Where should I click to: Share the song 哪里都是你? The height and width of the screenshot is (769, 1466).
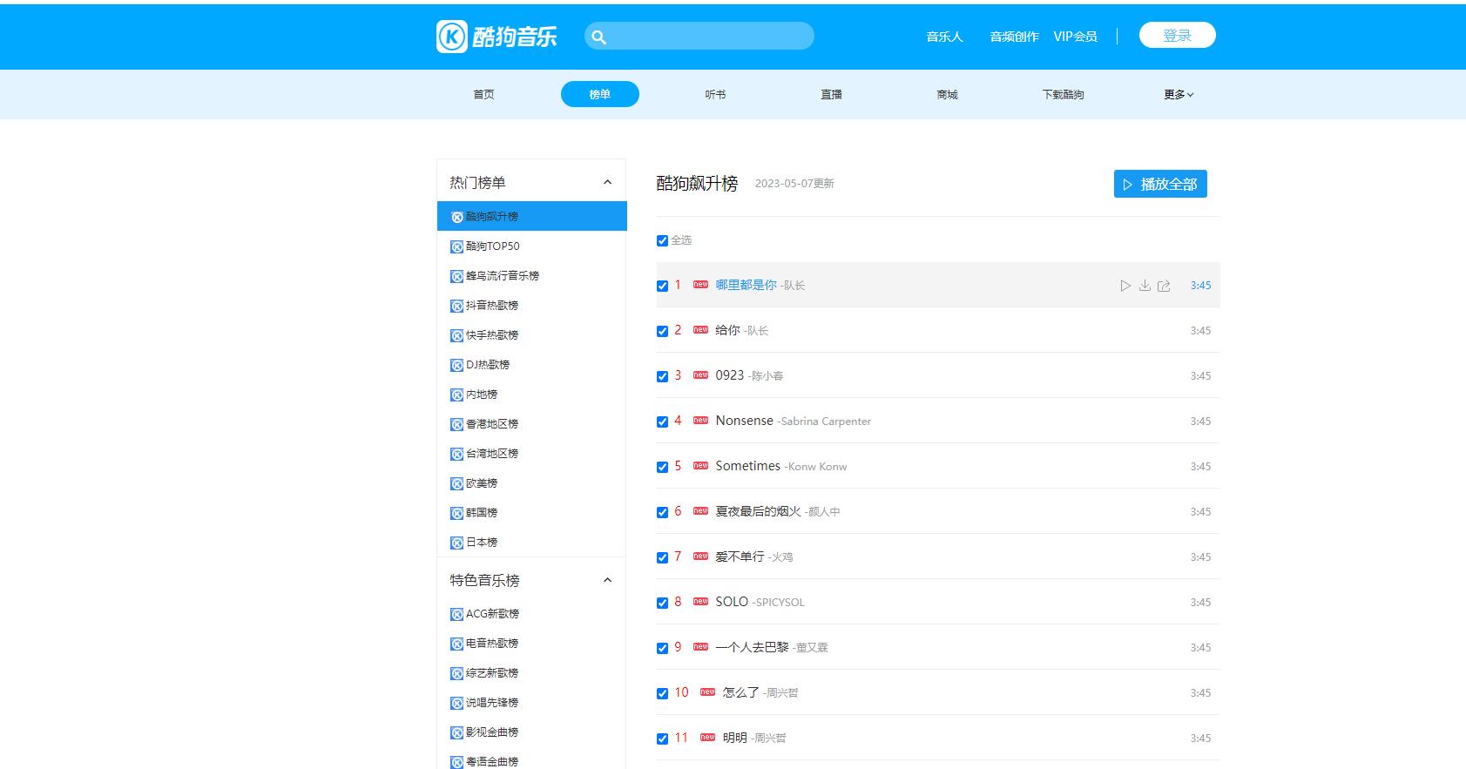click(x=1164, y=286)
